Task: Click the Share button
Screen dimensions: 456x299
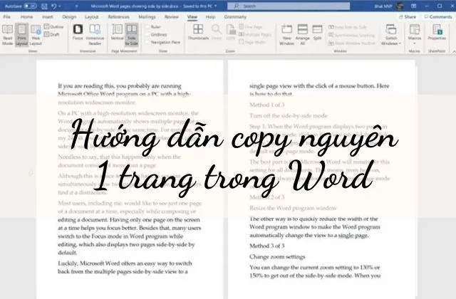Action: tap(408, 17)
